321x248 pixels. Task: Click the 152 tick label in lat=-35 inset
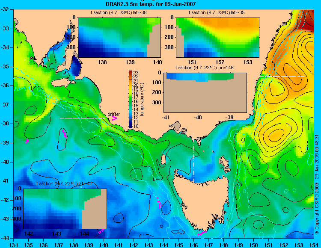[220, 62]
